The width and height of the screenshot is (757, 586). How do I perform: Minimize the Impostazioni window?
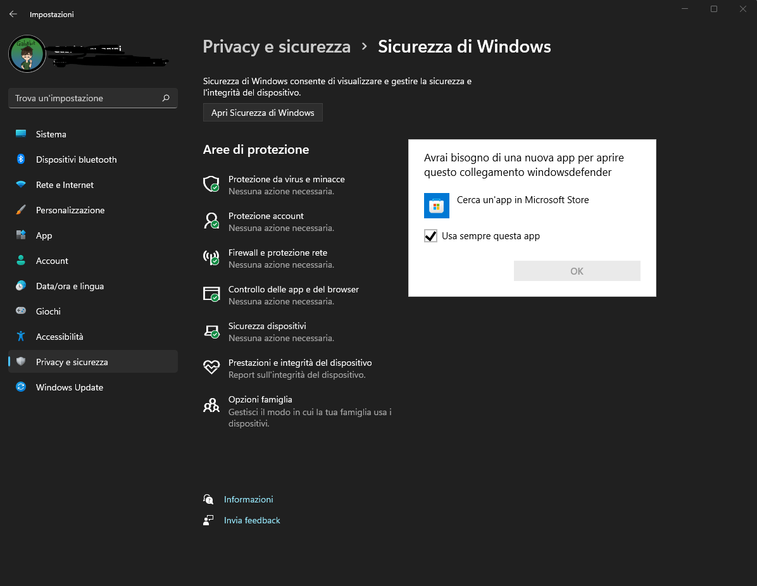[685, 9]
